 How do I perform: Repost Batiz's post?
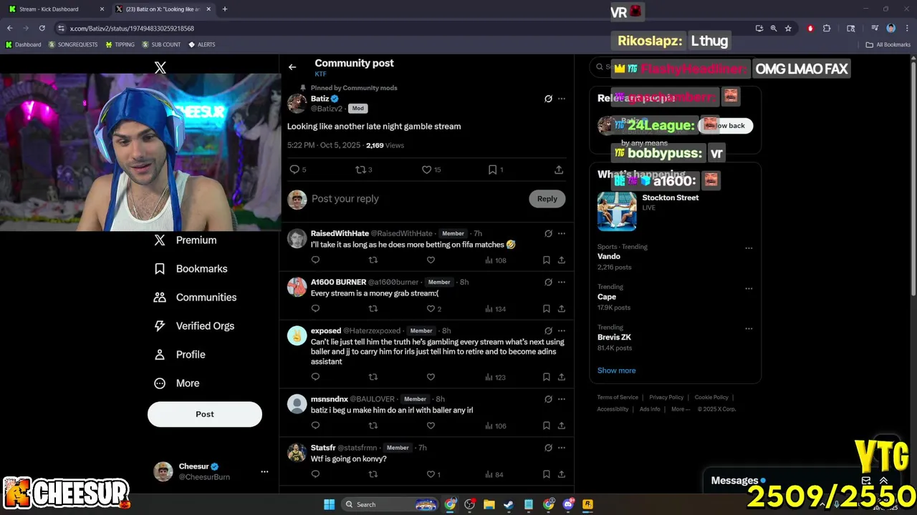point(360,170)
